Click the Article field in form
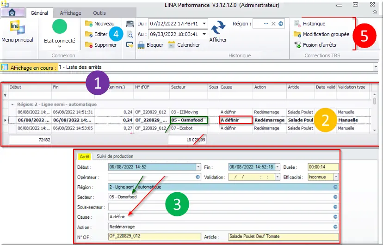 point(284,237)
